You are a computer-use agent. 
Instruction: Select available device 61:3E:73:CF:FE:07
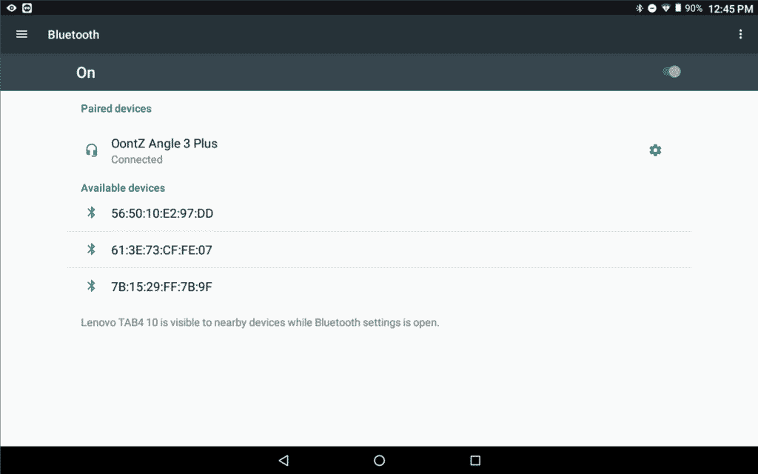(x=161, y=250)
